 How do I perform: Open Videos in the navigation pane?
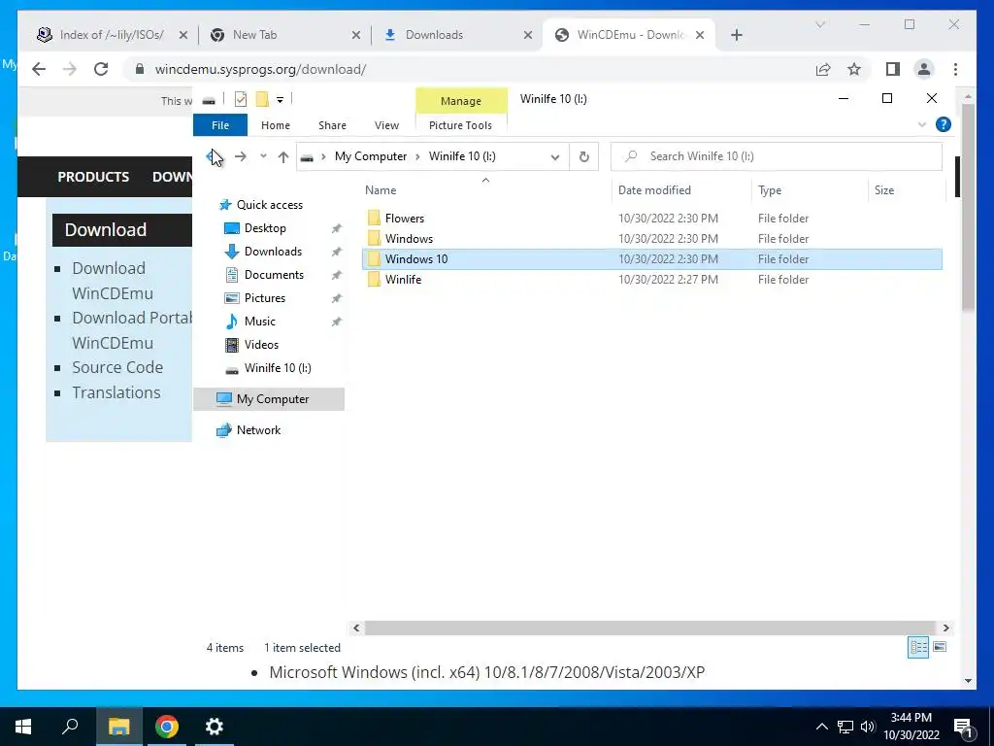[x=261, y=345]
